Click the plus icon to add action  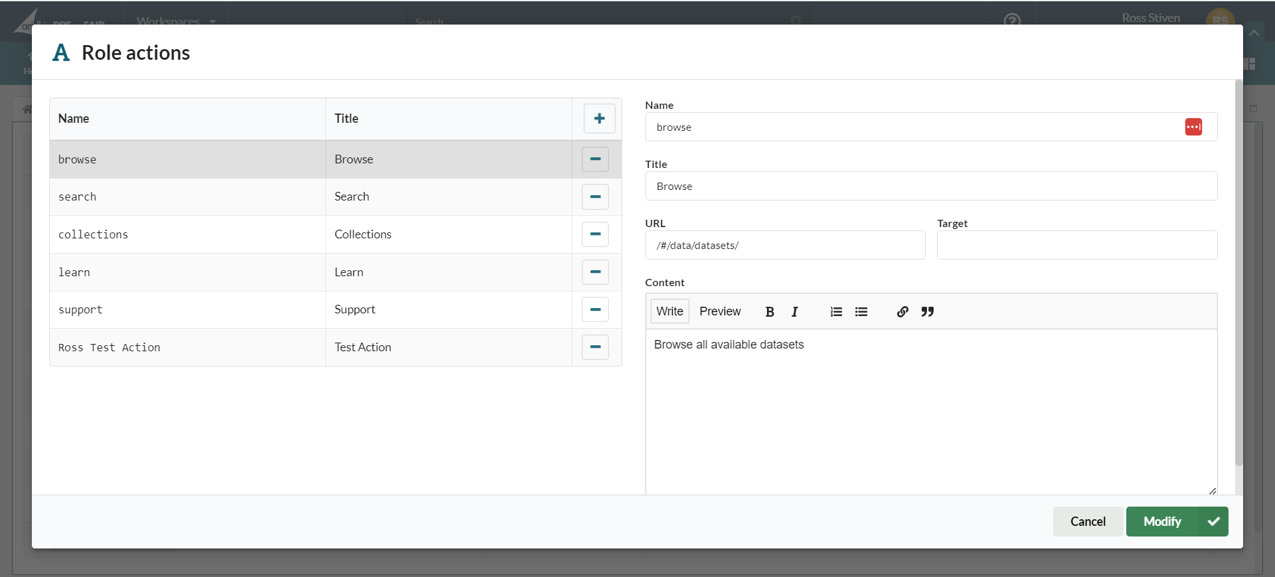599,118
